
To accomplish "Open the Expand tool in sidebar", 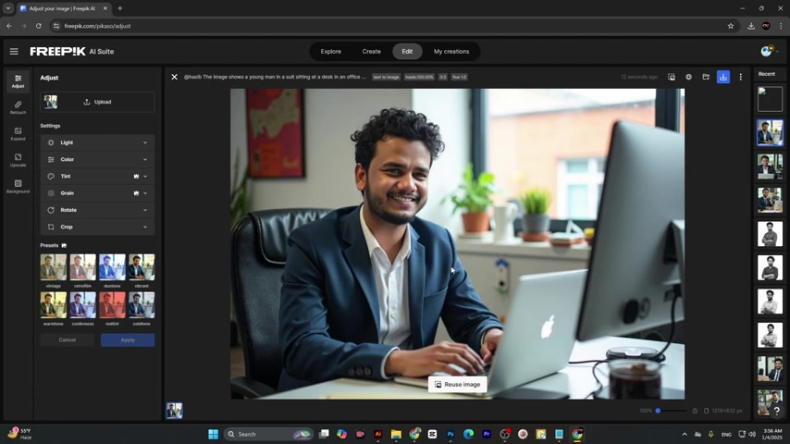I will (x=18, y=133).
